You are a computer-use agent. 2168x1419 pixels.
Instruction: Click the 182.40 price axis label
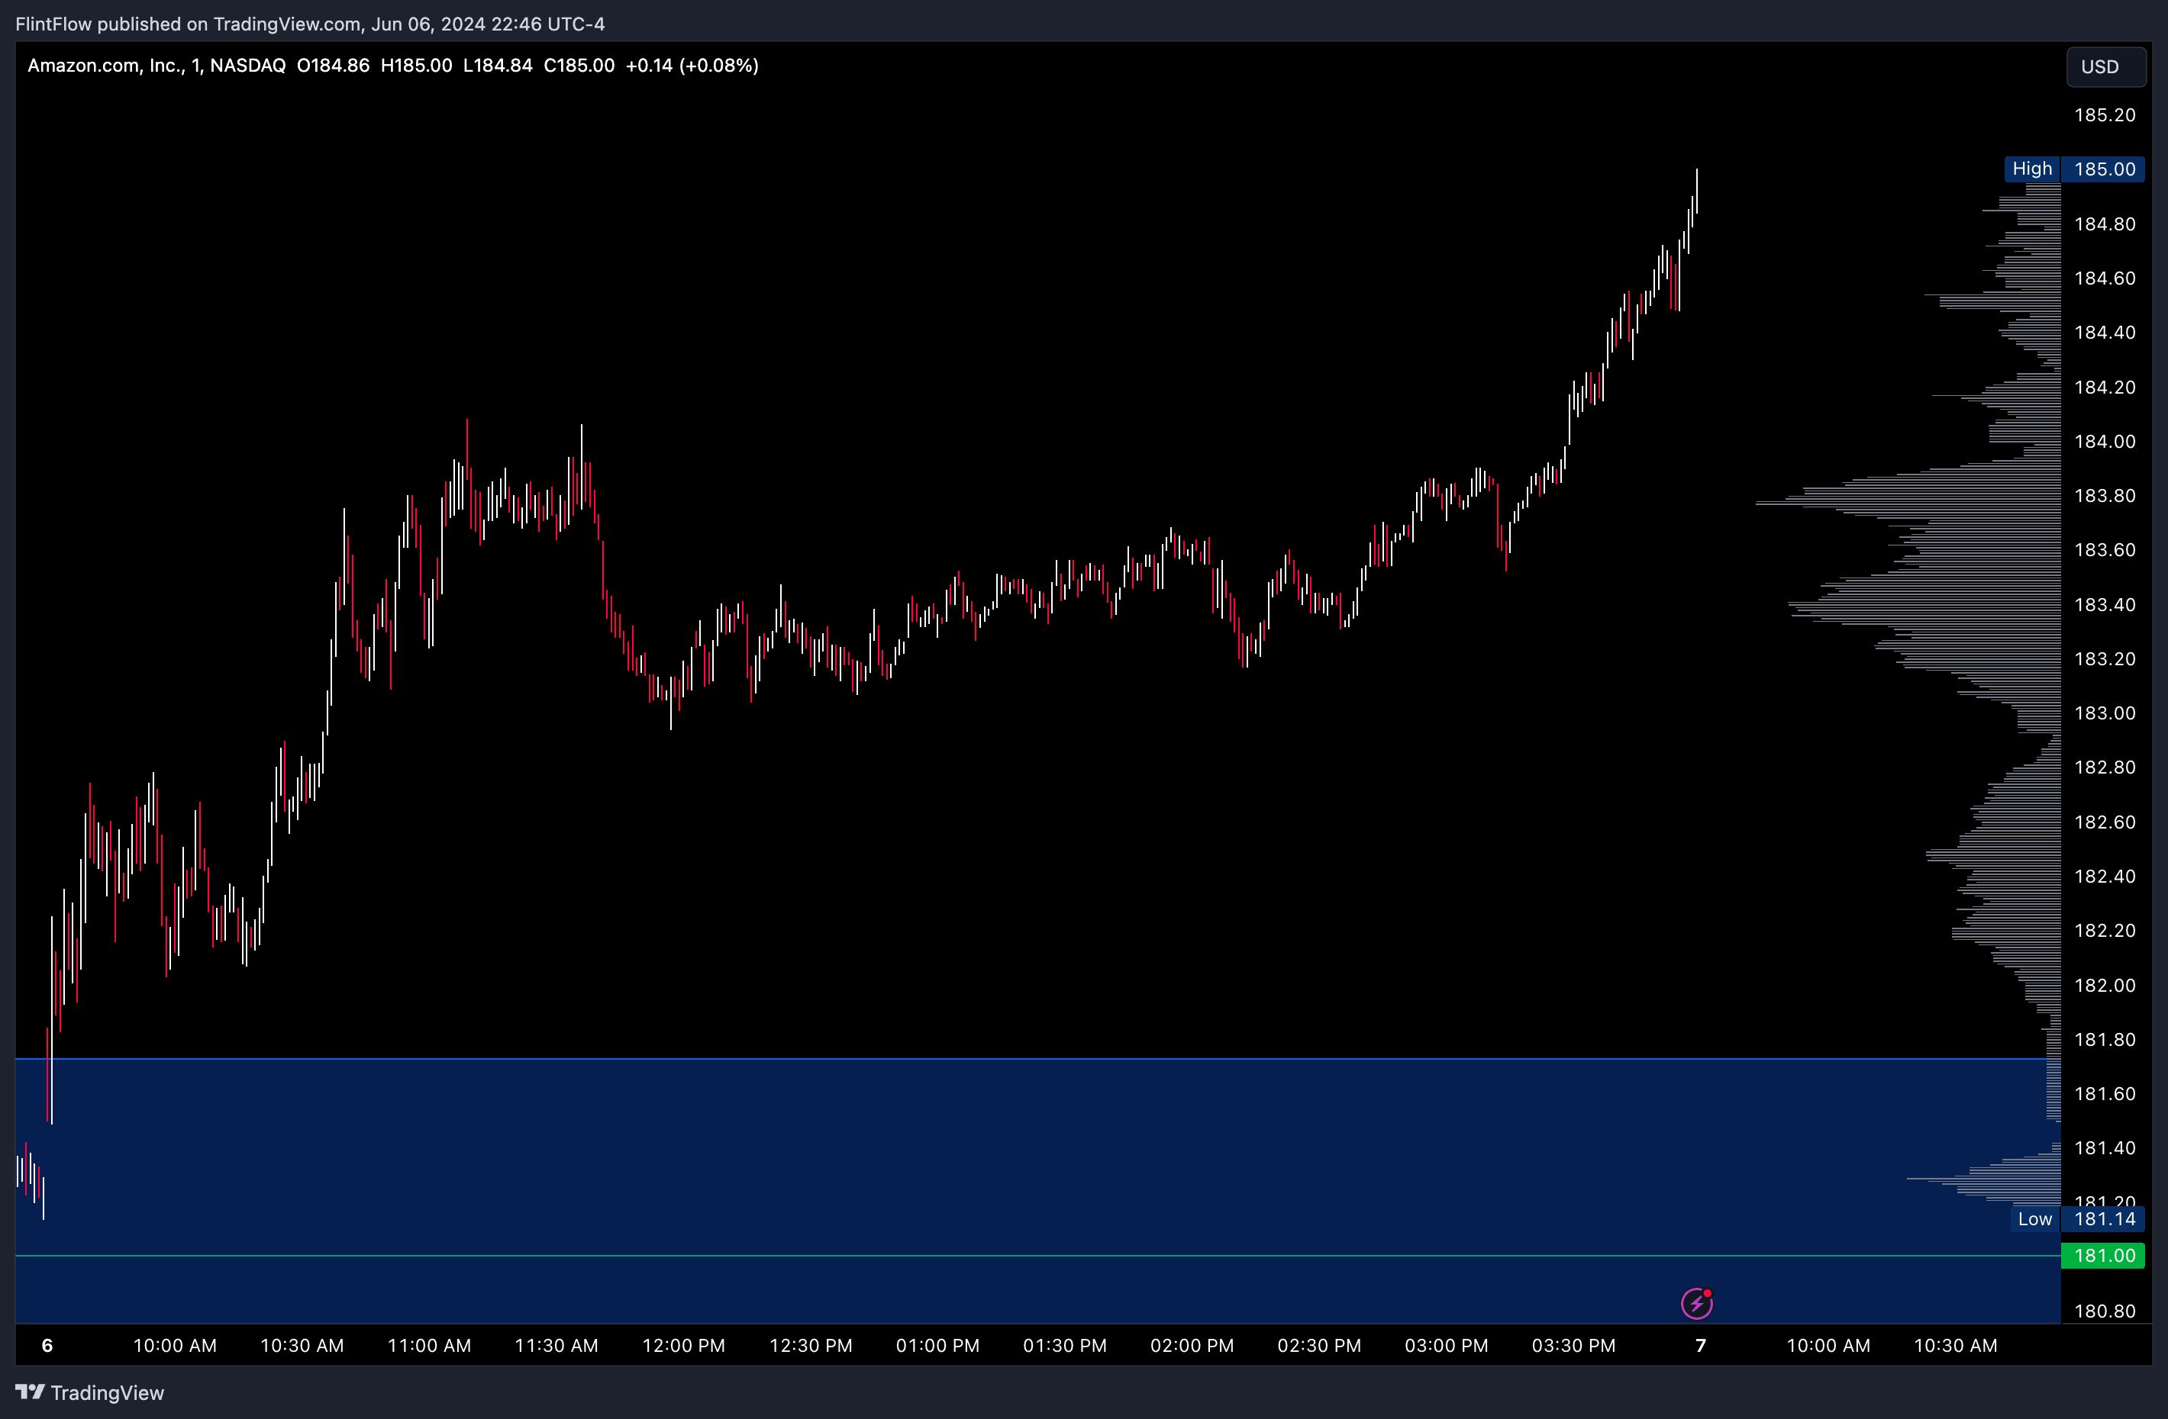[2104, 877]
